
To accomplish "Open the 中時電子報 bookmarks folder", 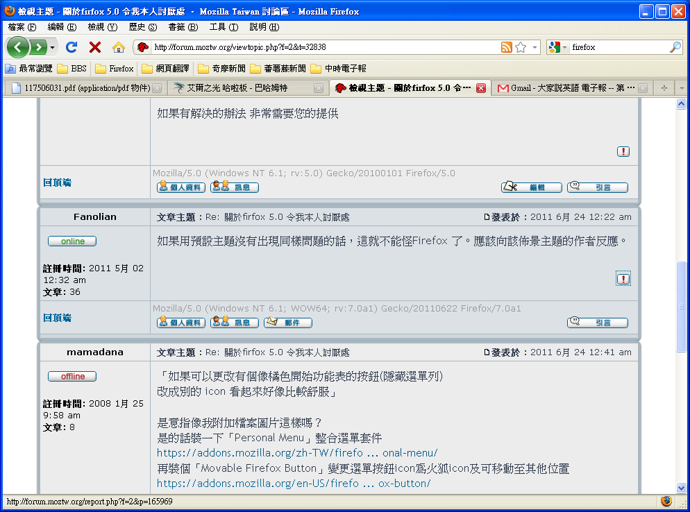I will click(338, 69).
